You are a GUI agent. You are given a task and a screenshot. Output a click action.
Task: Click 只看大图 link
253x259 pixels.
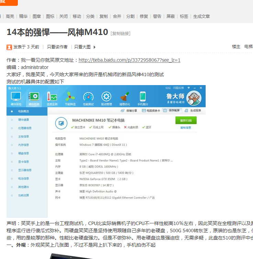82,47
